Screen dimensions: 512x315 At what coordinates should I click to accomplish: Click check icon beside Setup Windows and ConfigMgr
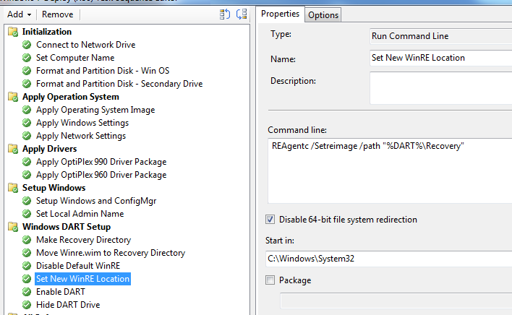coord(27,201)
